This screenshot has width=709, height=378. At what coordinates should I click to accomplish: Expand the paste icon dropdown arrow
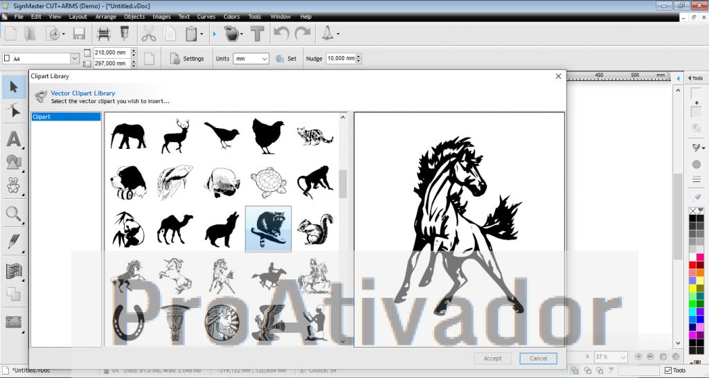tap(201, 34)
